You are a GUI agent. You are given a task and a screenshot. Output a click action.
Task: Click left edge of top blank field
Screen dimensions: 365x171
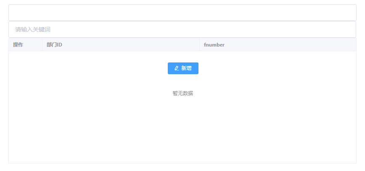click(x=15, y=13)
